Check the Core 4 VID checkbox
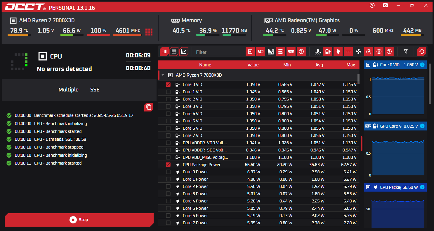434x231 pixels. tap(168, 114)
